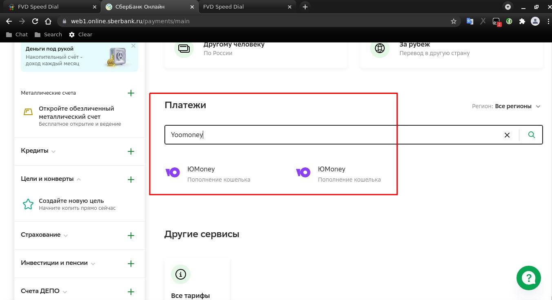The width and height of the screenshot is (552, 300).
Task: Click the card icon beside Другому человеку
Action: (184, 48)
